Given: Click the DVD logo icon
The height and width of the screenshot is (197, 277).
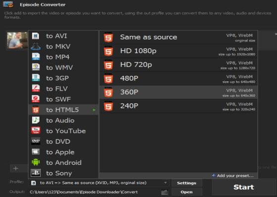Looking at the screenshot, I should click(36, 141).
